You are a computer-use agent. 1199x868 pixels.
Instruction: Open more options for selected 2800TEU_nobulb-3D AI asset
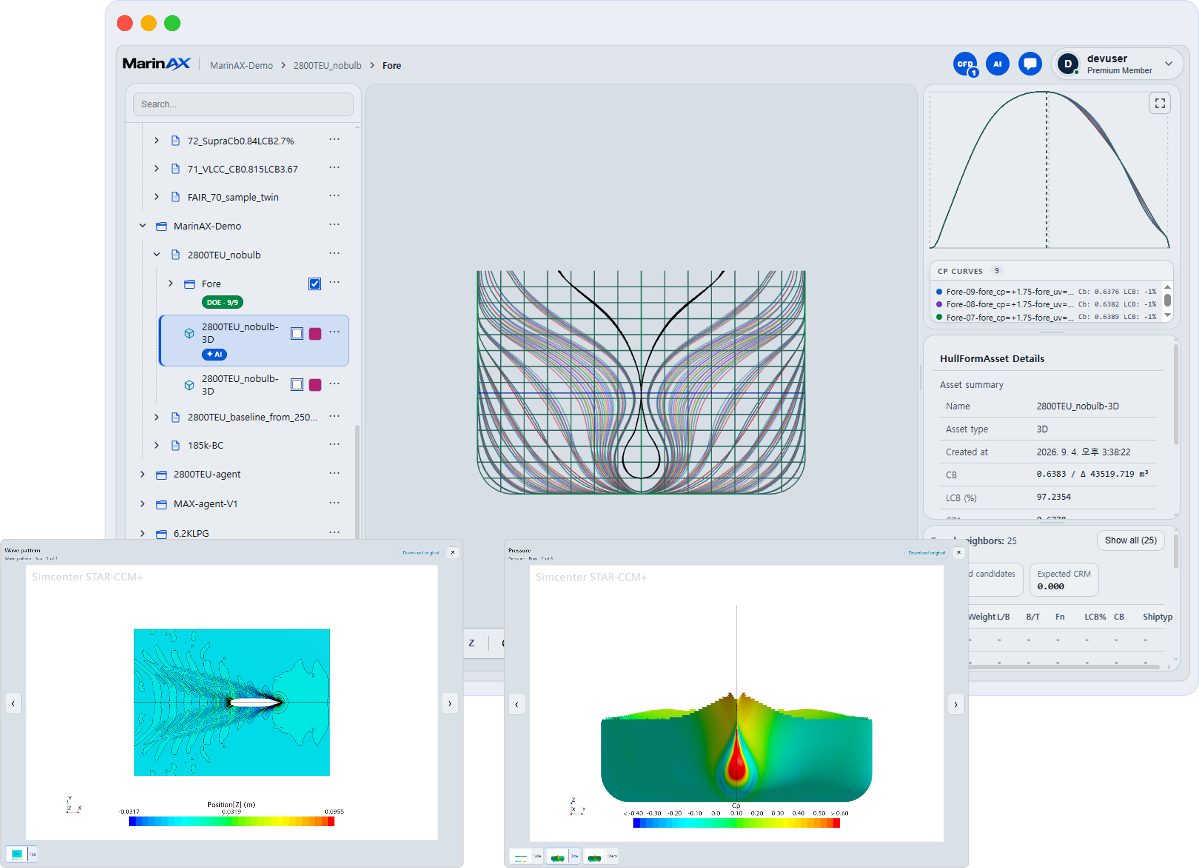point(334,332)
